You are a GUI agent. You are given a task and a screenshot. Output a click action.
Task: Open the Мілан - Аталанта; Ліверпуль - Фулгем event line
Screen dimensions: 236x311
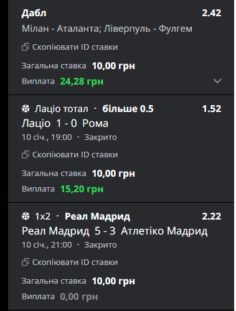(107, 29)
